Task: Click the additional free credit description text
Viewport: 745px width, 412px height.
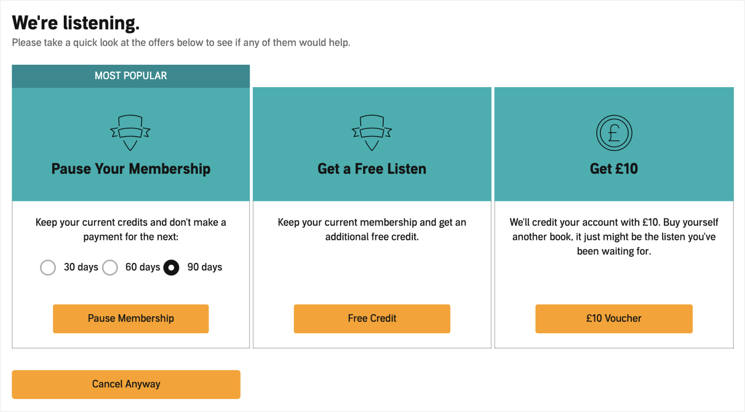Action: tap(372, 229)
